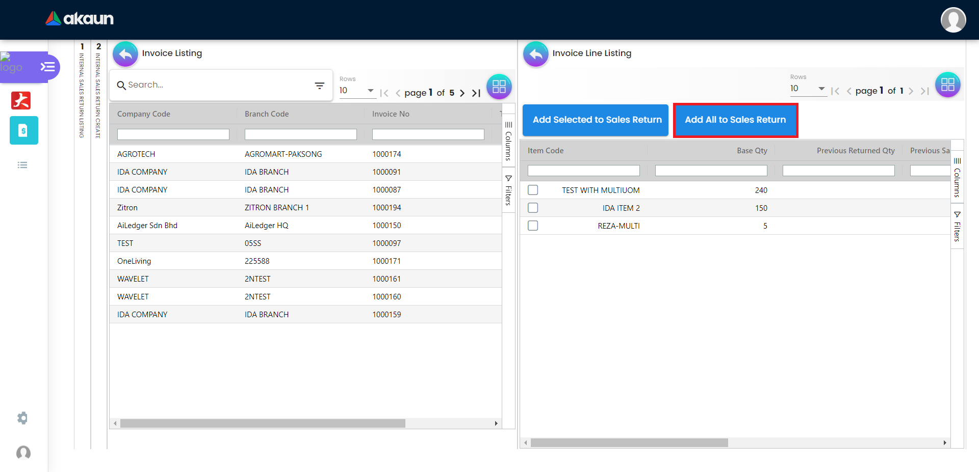Click Add All to Sales Return button
Image resolution: width=979 pixels, height=472 pixels.
pos(735,120)
